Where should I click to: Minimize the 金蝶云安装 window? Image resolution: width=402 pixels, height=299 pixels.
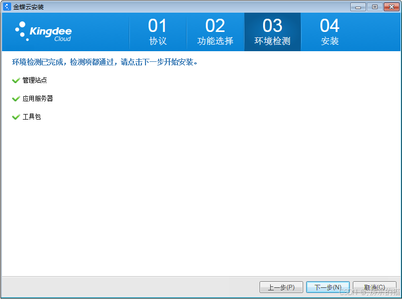click(358, 7)
